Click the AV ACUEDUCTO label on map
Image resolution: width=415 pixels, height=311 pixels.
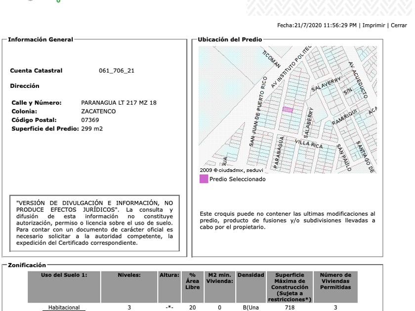(x=358, y=80)
